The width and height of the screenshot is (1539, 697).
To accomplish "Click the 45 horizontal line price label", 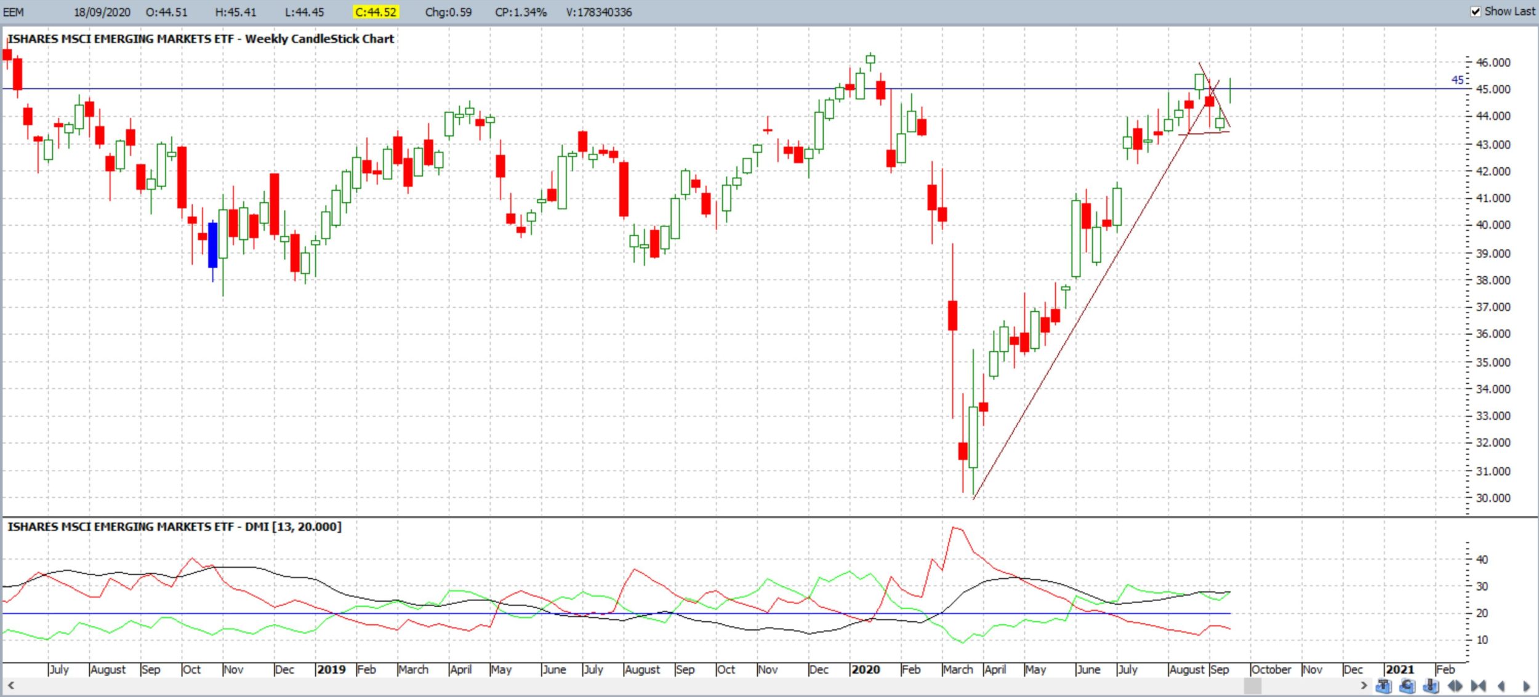I will [1457, 80].
